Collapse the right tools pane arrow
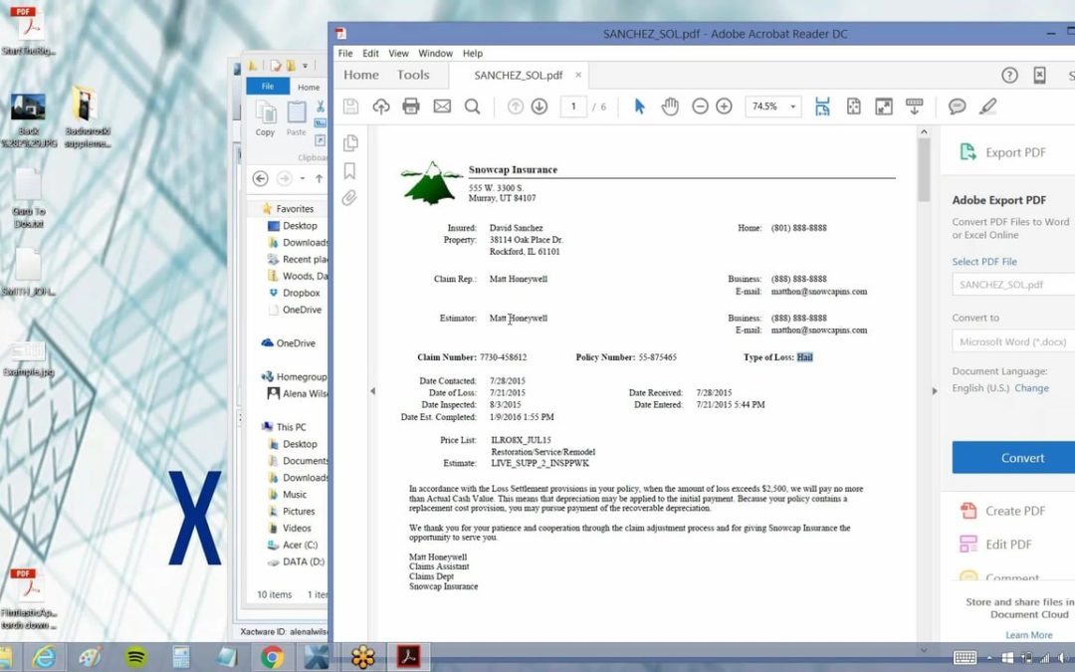This screenshot has height=672, width=1075. [x=934, y=391]
